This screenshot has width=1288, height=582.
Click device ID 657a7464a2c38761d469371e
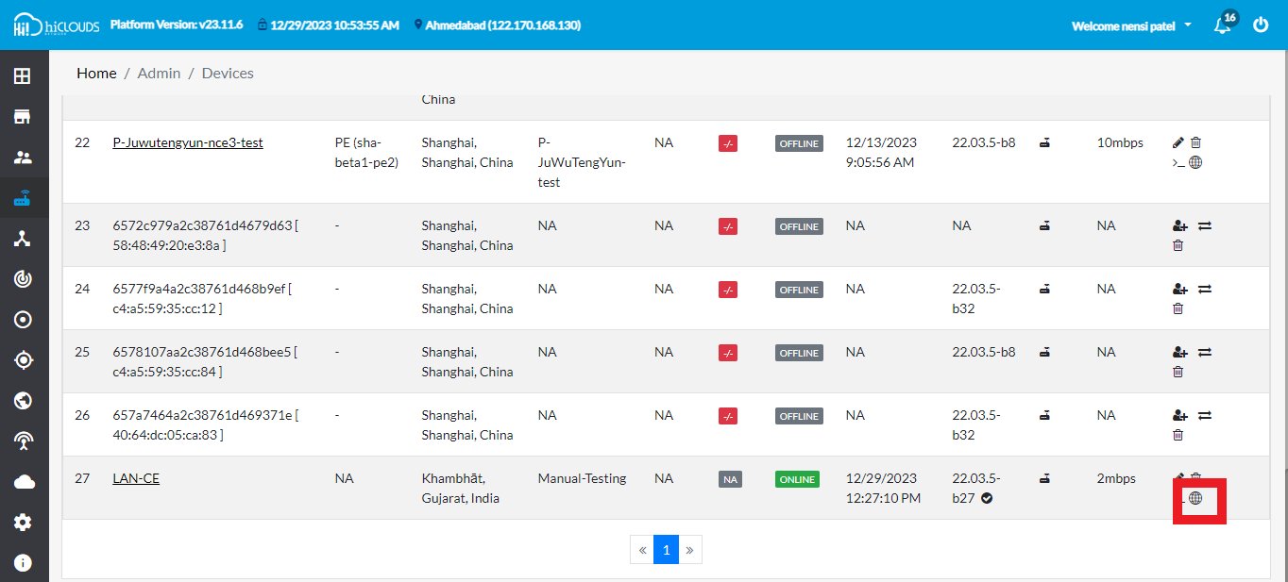[x=202, y=415]
